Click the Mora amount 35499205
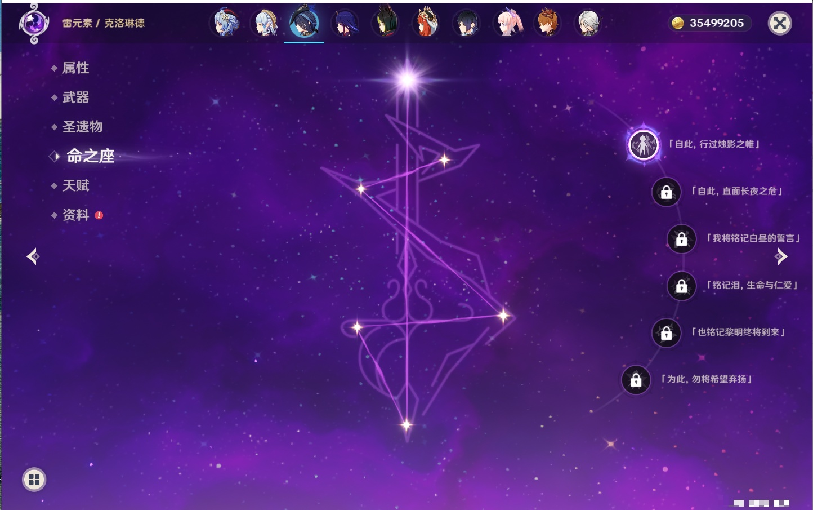The height and width of the screenshot is (510, 813). 717,23
